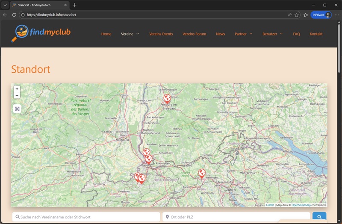
Task: Open the FAQ page link
Action: pos(296,34)
